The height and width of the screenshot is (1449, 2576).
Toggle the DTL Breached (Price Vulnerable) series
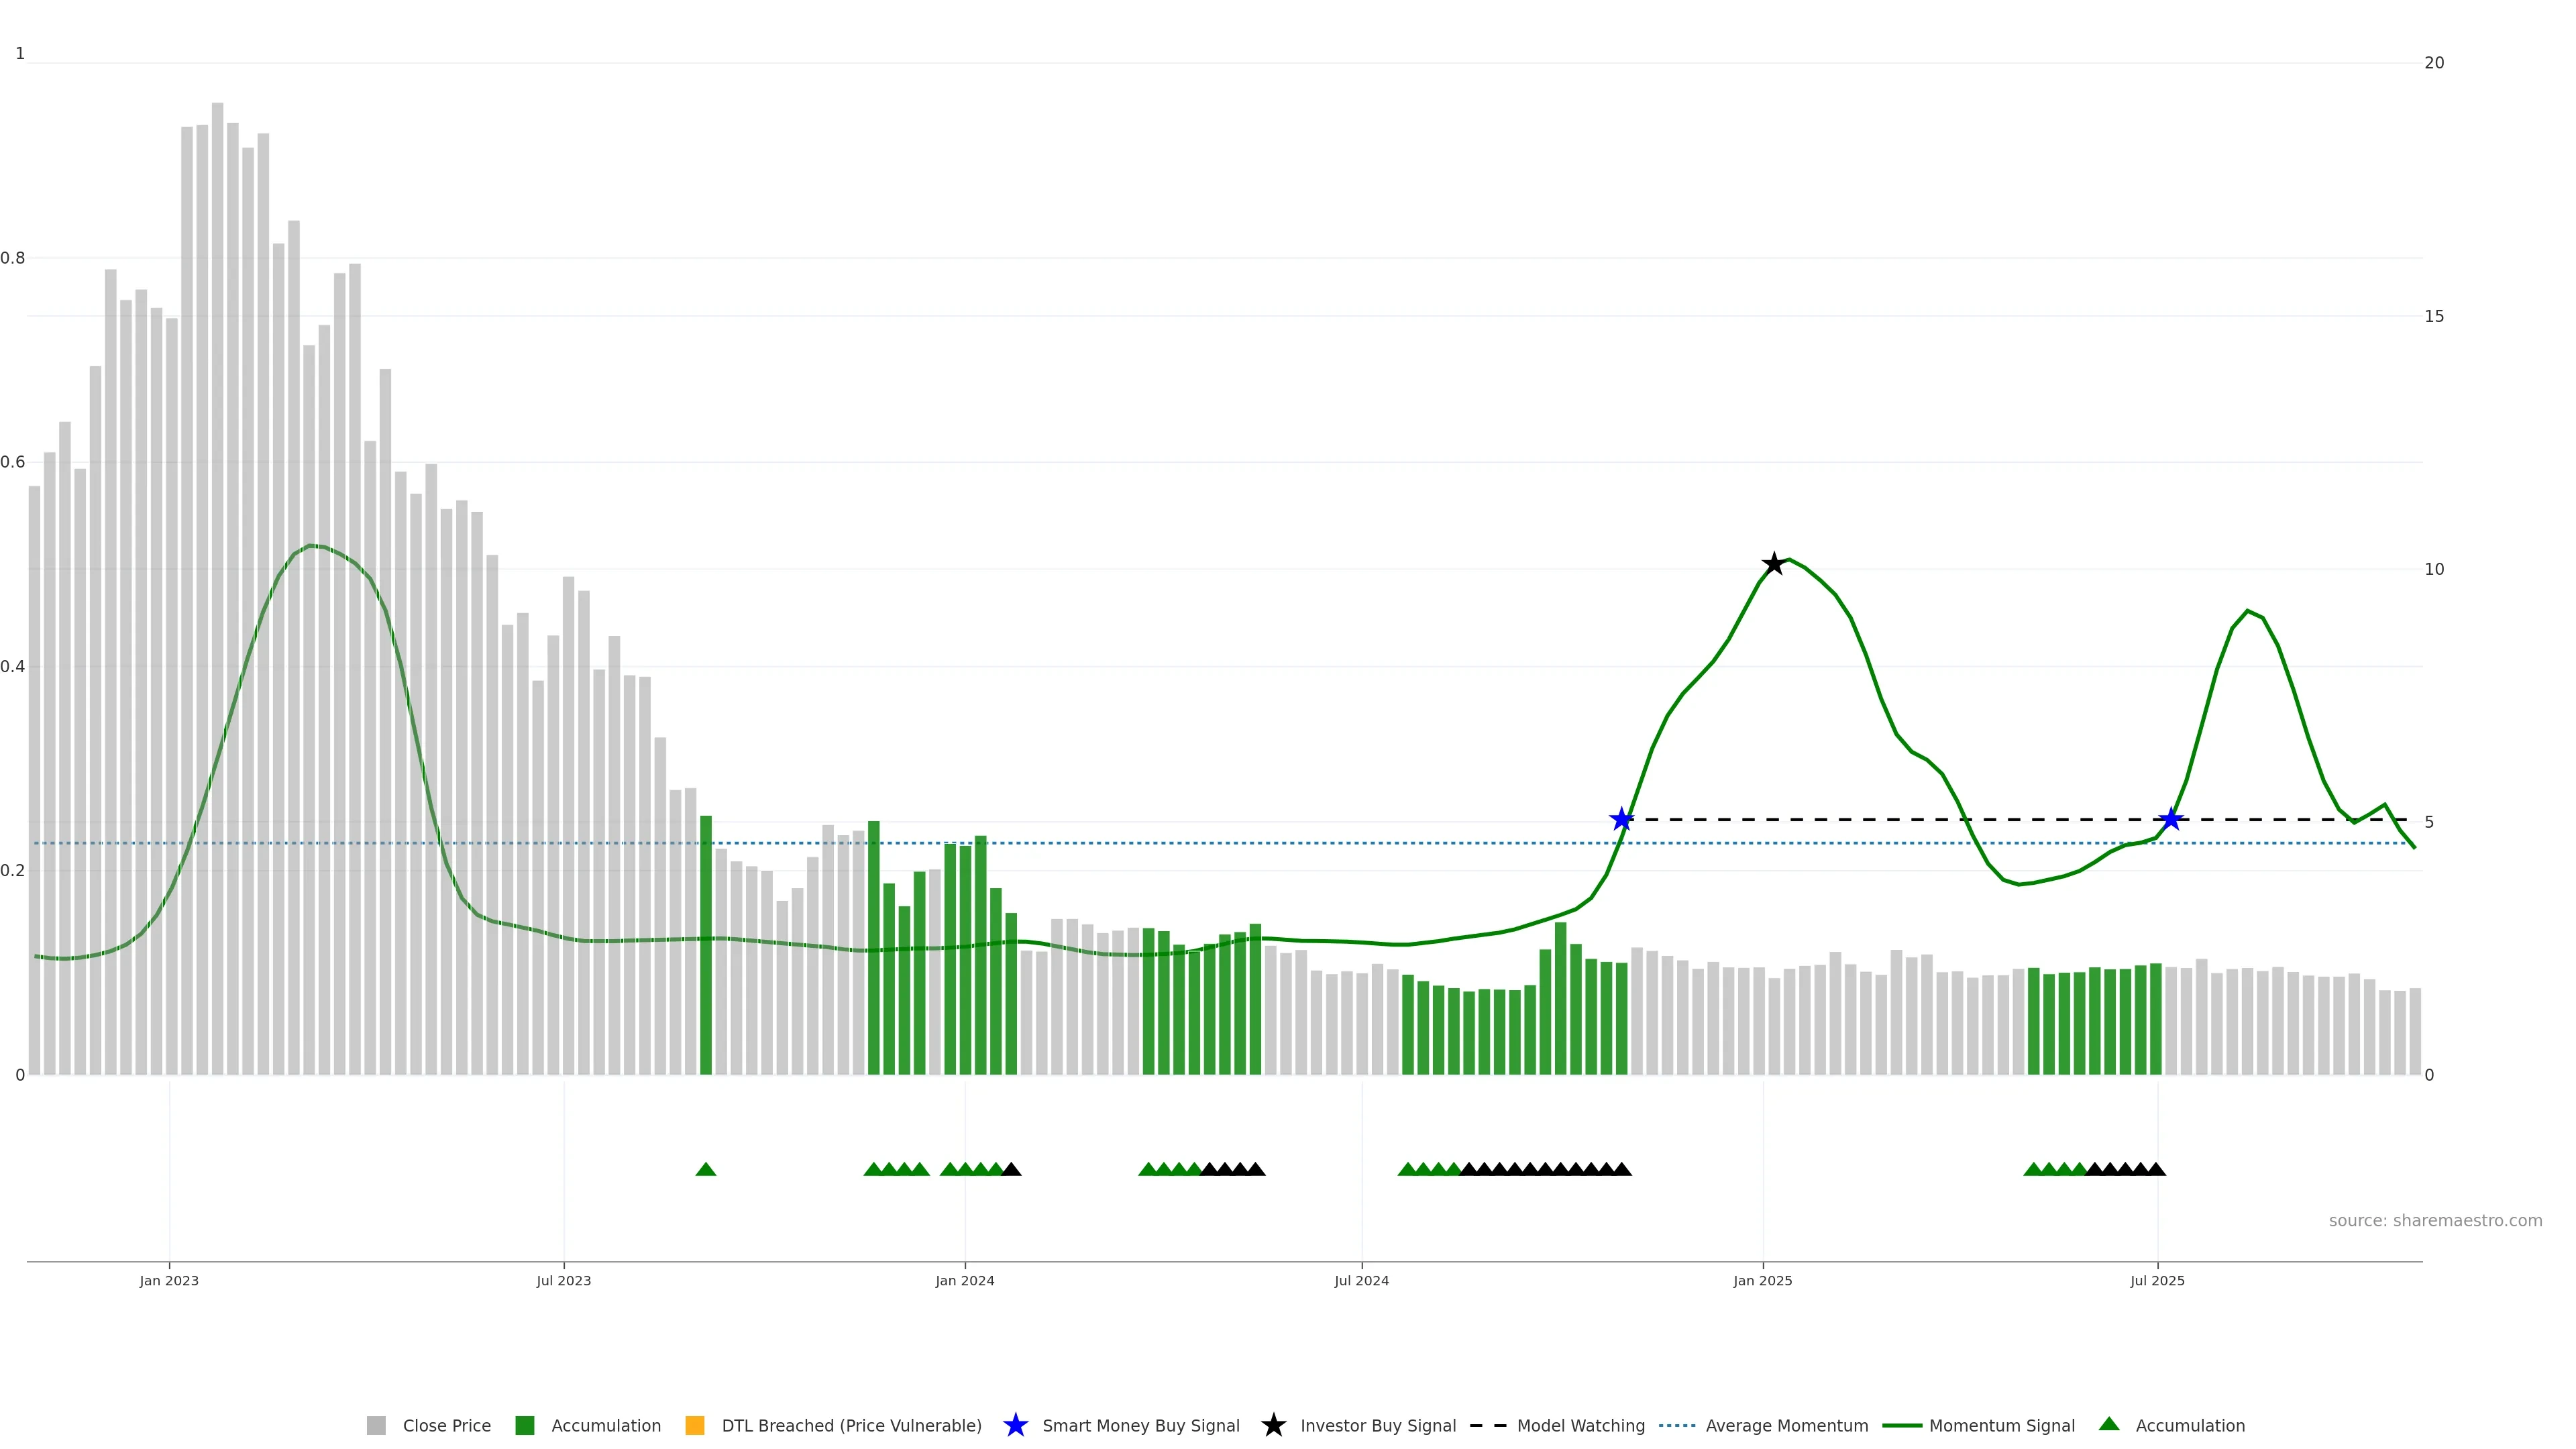[x=851, y=1426]
